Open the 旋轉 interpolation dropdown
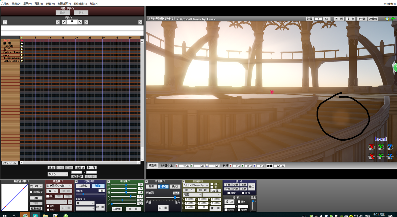This screenshot has width=397, height=217. point(36,186)
